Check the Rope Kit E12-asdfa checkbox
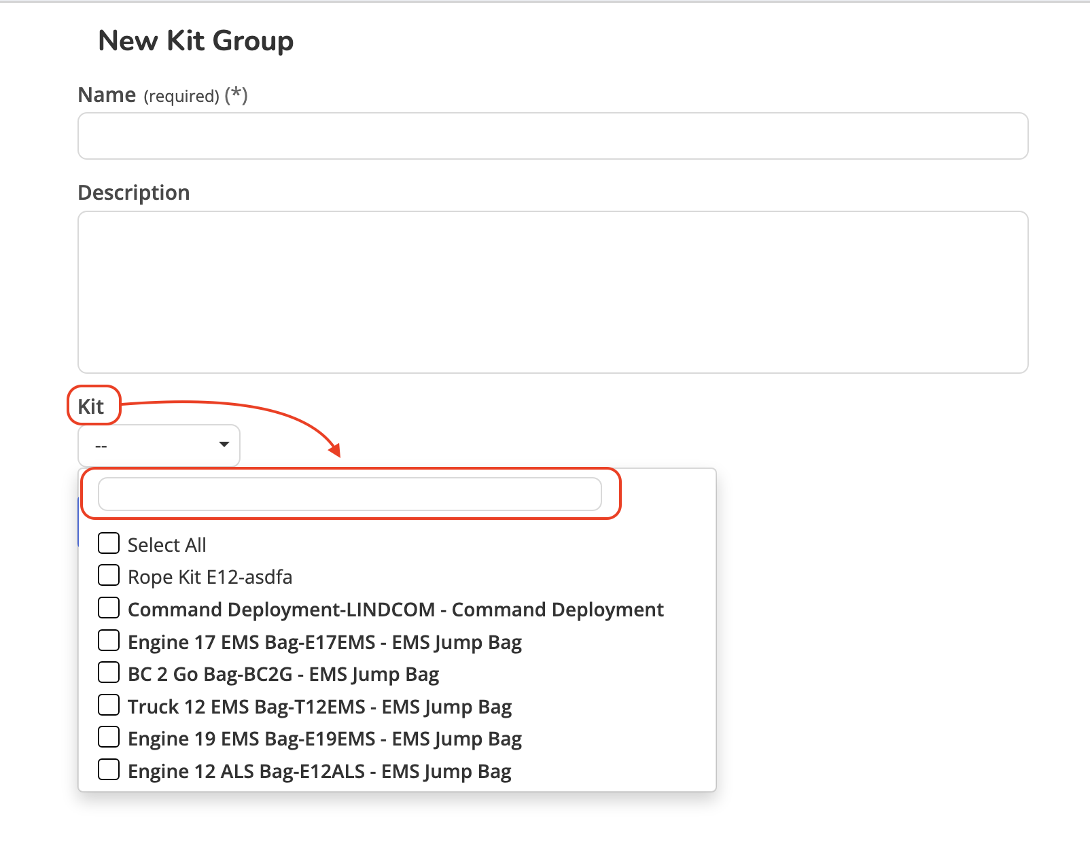Viewport: 1090px width, 859px height. (109, 576)
